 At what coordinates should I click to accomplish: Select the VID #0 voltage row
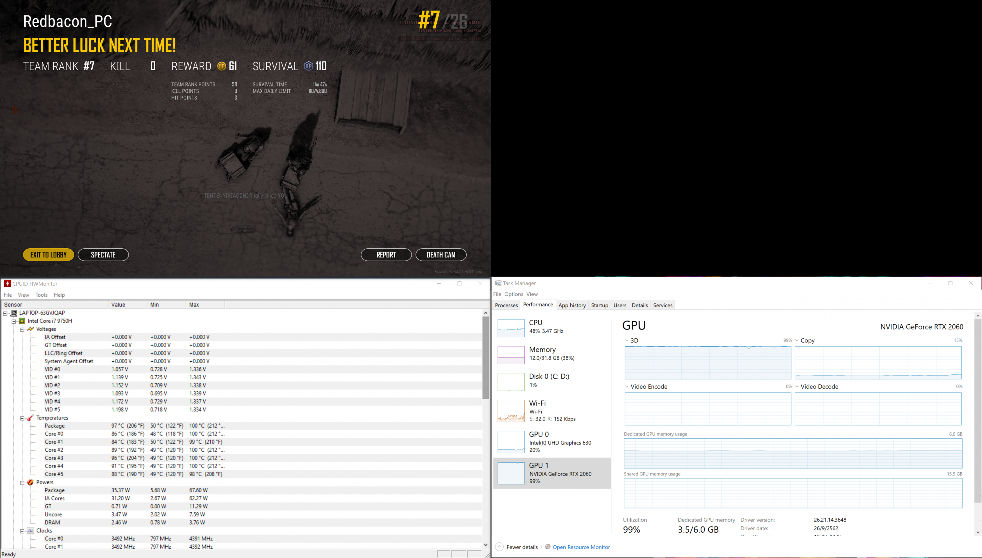tap(241, 369)
